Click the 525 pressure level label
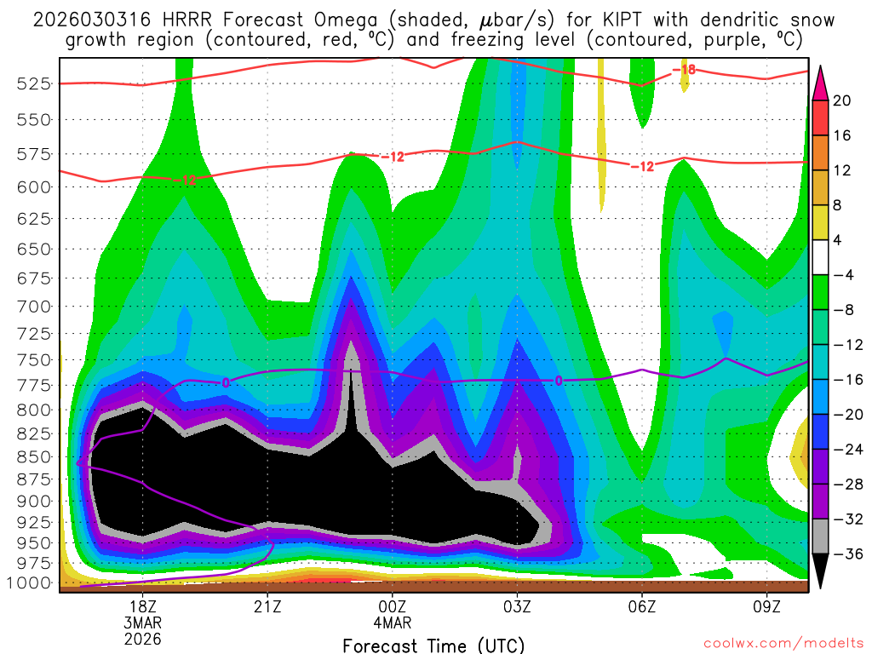The image size is (872, 654). (34, 84)
